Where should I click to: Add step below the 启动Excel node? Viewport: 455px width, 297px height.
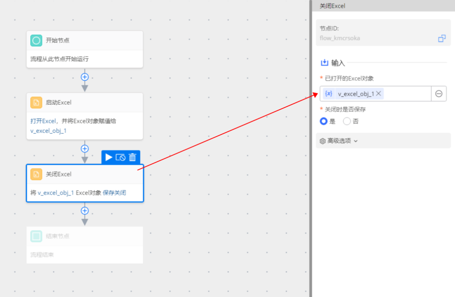point(85,149)
